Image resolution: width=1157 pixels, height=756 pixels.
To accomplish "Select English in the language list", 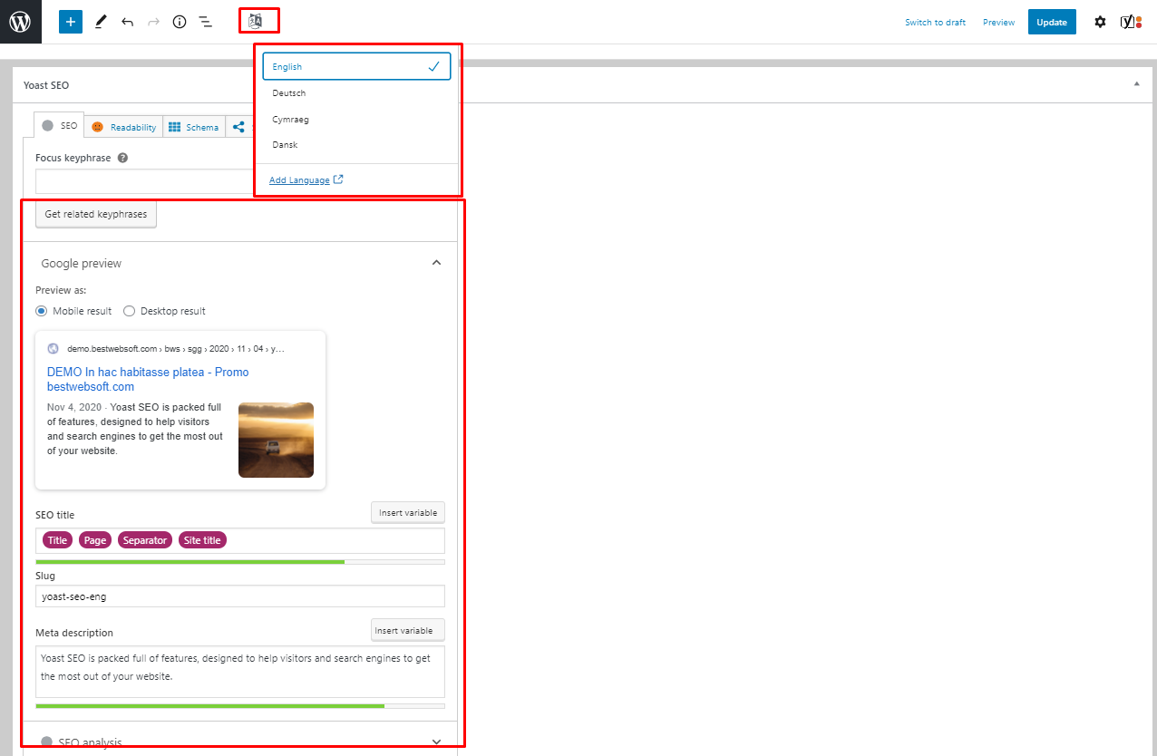I will click(356, 67).
